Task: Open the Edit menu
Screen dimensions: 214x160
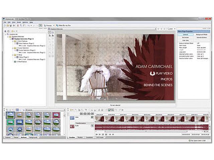Action: [x=10, y=22]
